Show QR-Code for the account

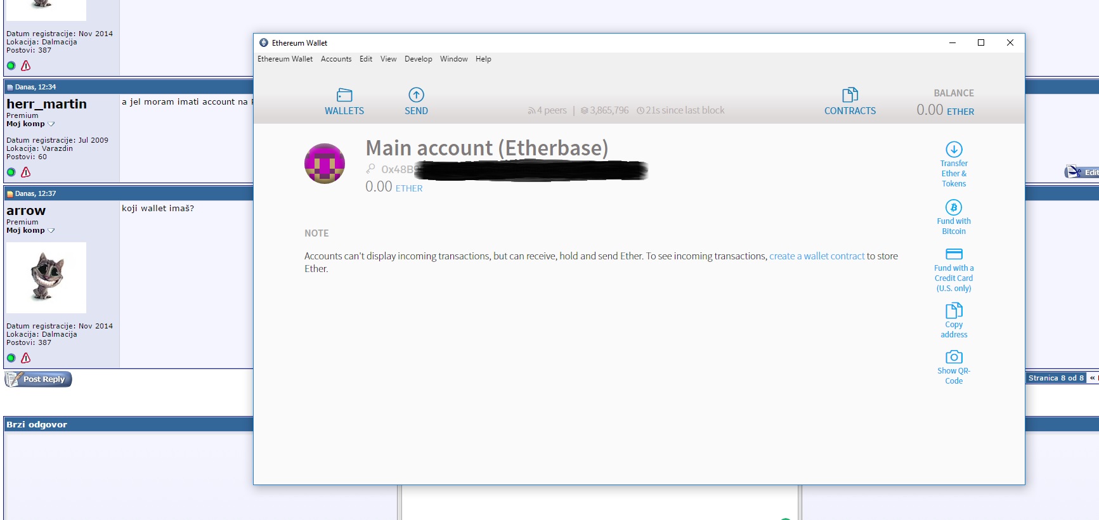954,357
